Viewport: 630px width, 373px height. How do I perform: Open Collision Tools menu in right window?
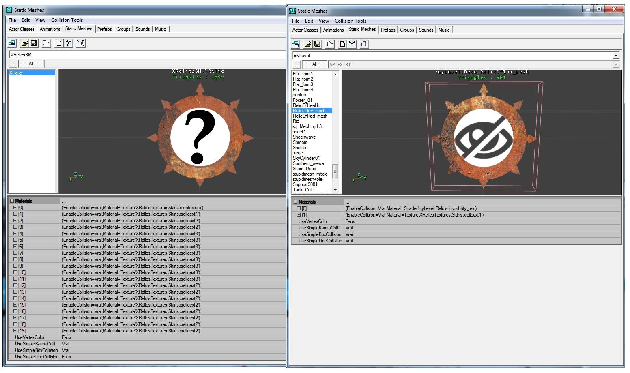pos(350,21)
